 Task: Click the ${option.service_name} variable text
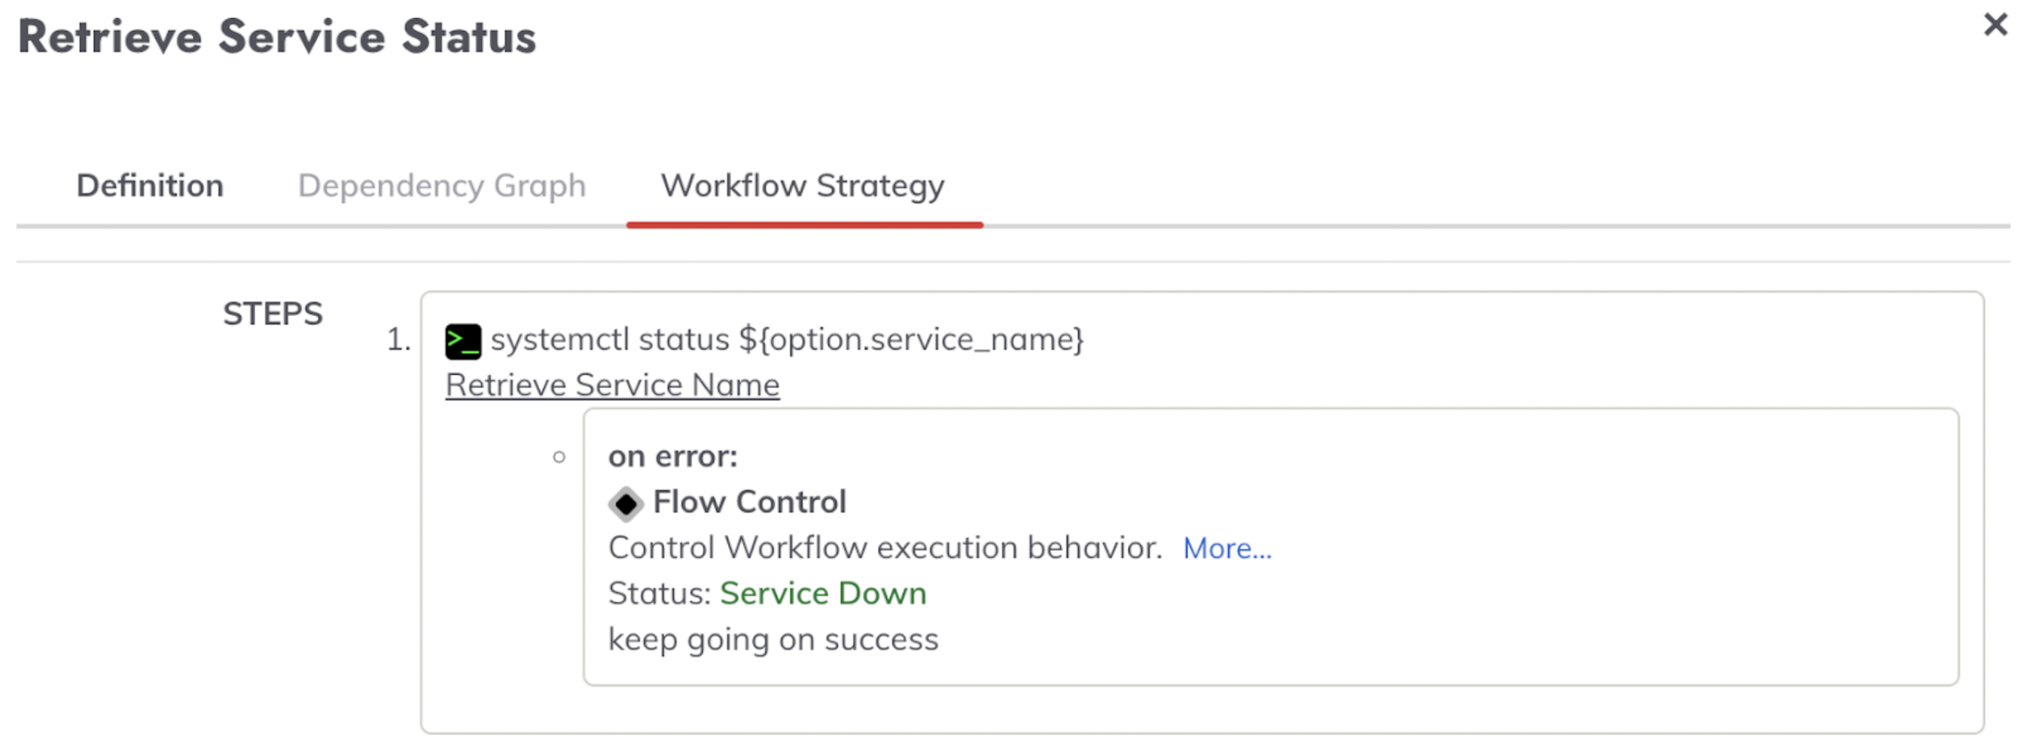[x=911, y=340]
